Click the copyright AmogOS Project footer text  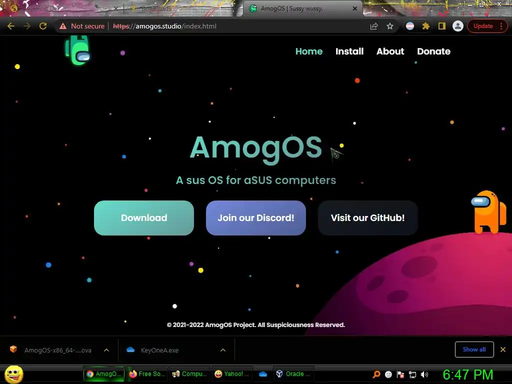(255, 325)
